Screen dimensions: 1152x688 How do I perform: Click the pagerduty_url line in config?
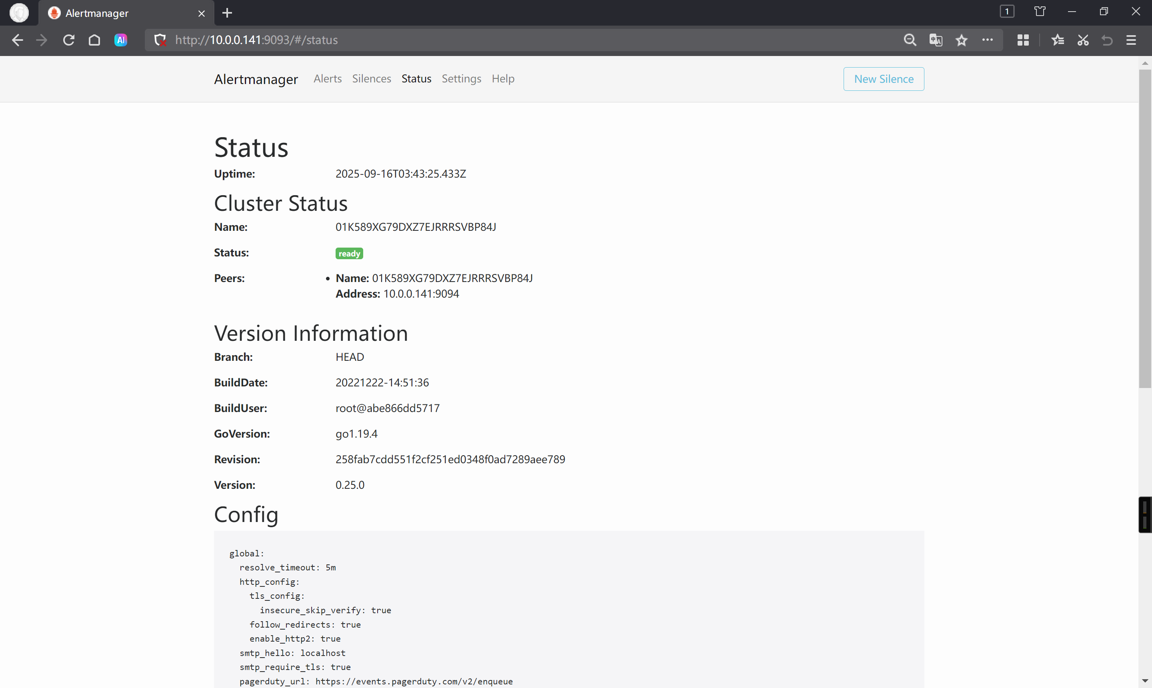tap(376, 682)
